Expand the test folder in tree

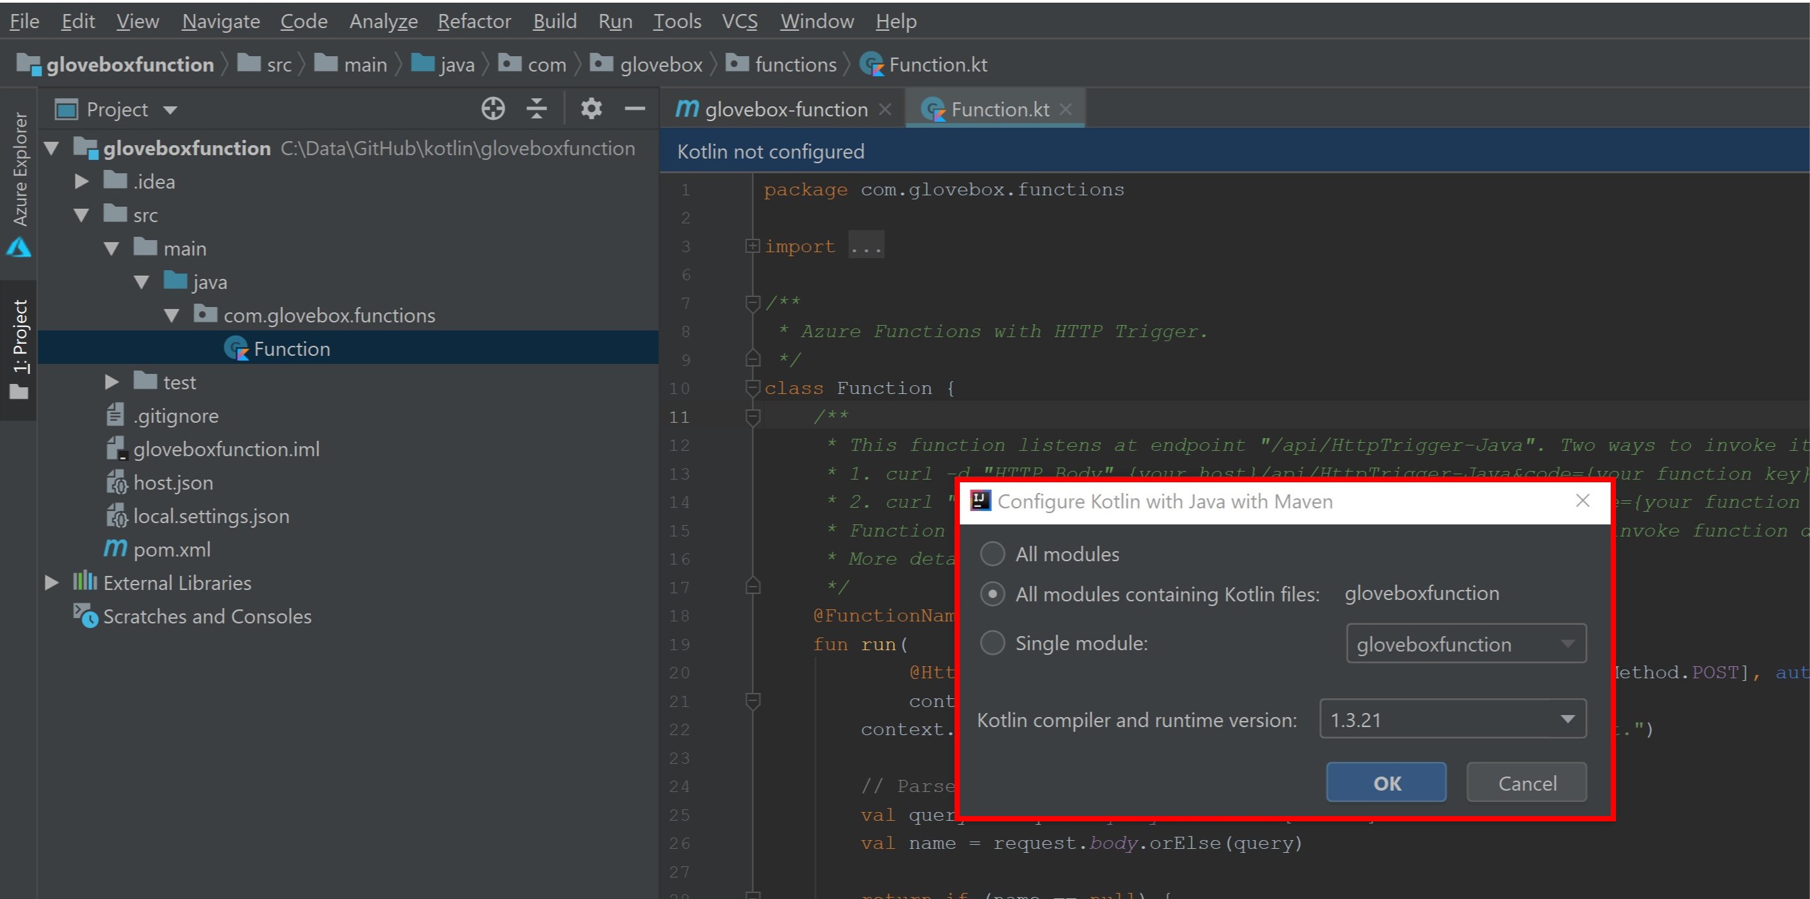click(x=112, y=383)
